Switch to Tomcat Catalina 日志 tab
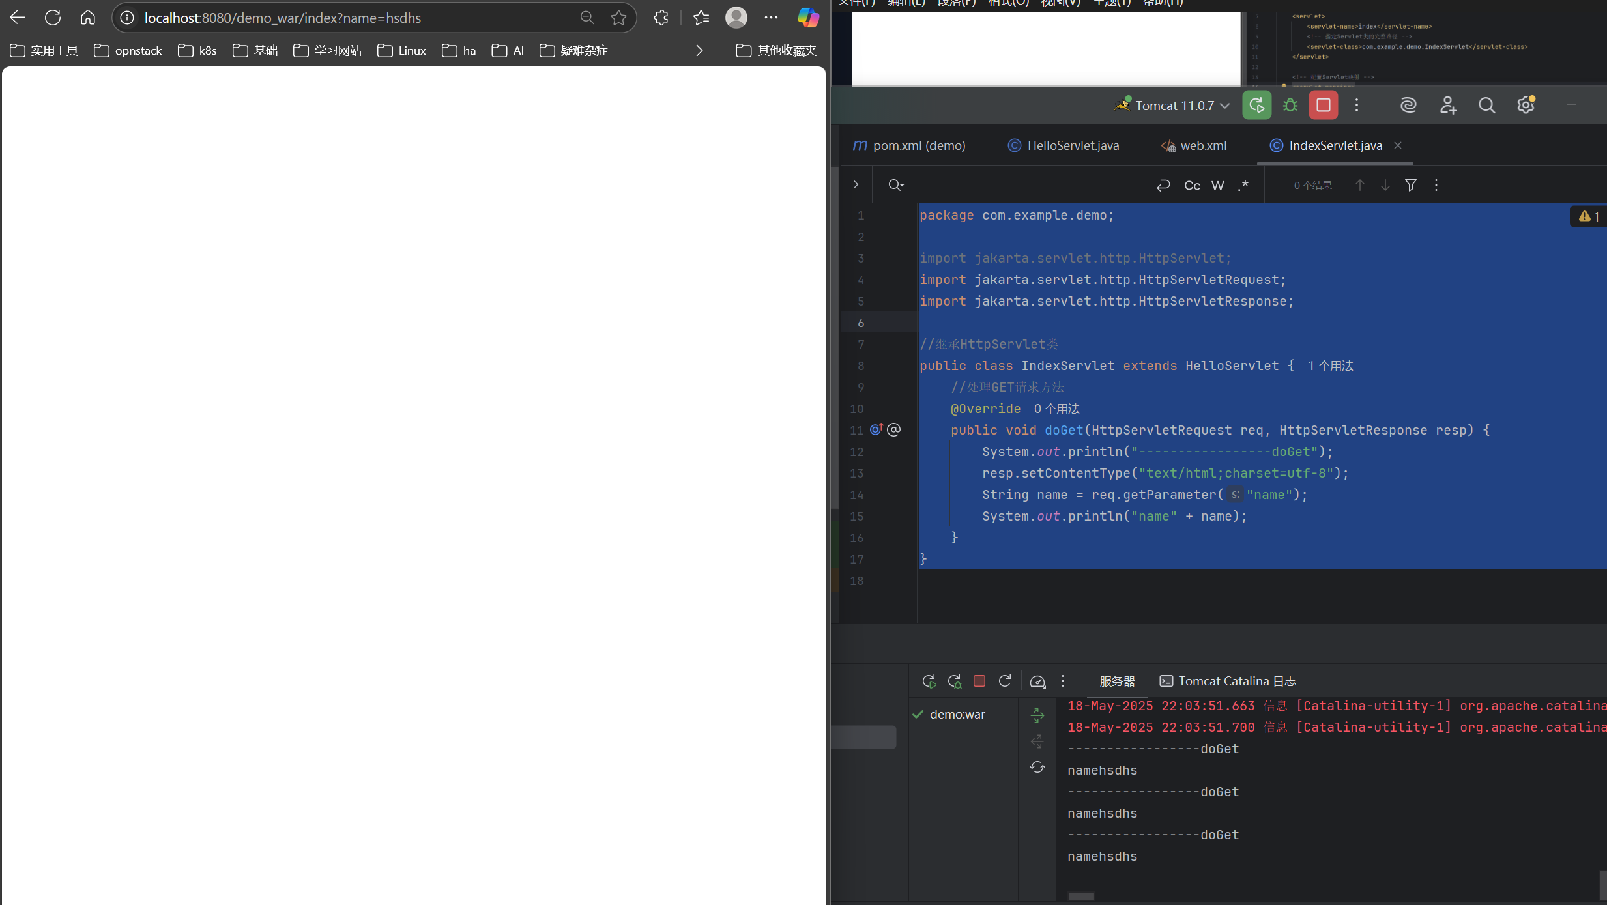1607x905 pixels. (x=1228, y=681)
